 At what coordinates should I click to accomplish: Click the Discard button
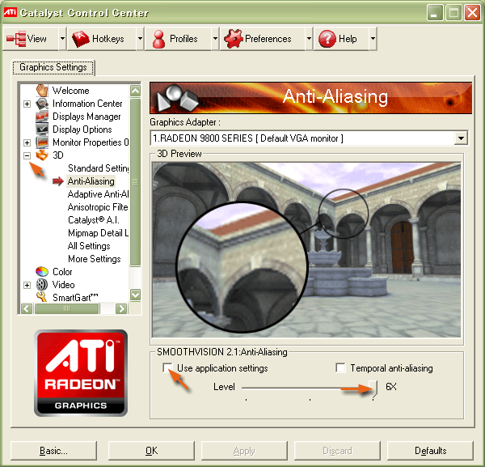[337, 451]
